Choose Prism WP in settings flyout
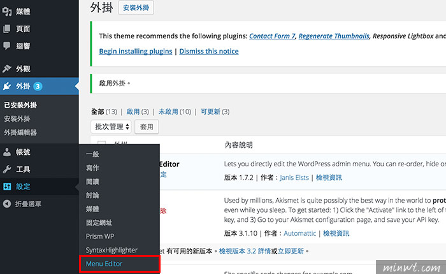 point(100,236)
